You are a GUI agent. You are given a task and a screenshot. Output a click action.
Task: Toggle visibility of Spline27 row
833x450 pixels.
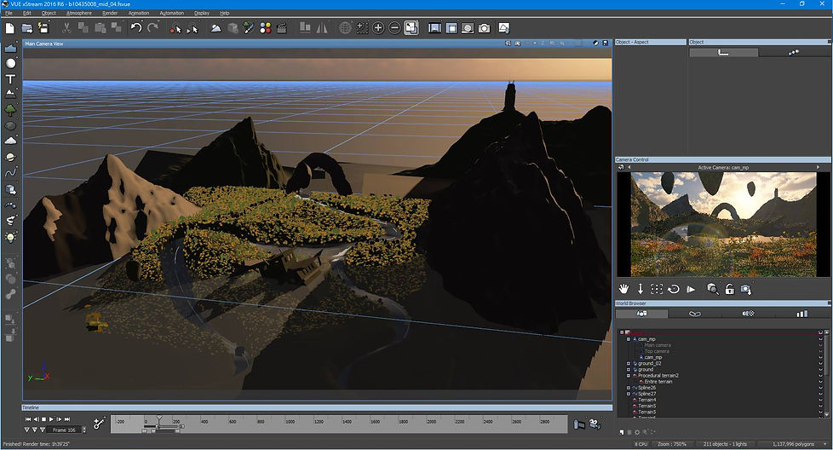(820, 394)
